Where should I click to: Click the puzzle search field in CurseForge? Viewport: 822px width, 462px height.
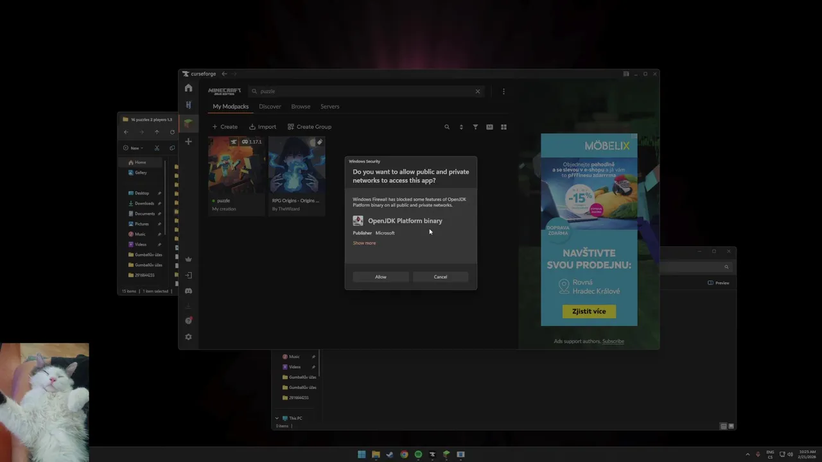(366, 91)
